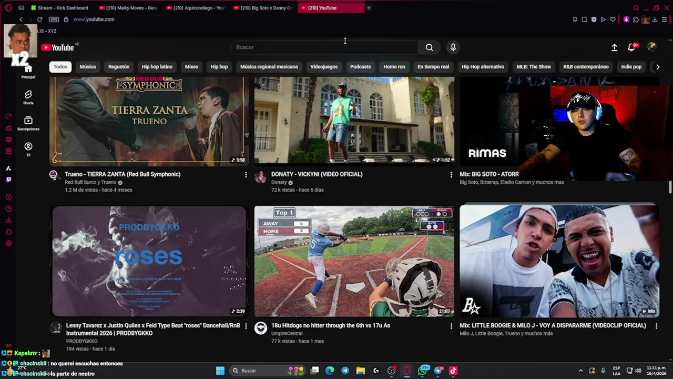
Task: Open more options for Trueno TIERRA ZANTA
Action: pyautogui.click(x=246, y=175)
